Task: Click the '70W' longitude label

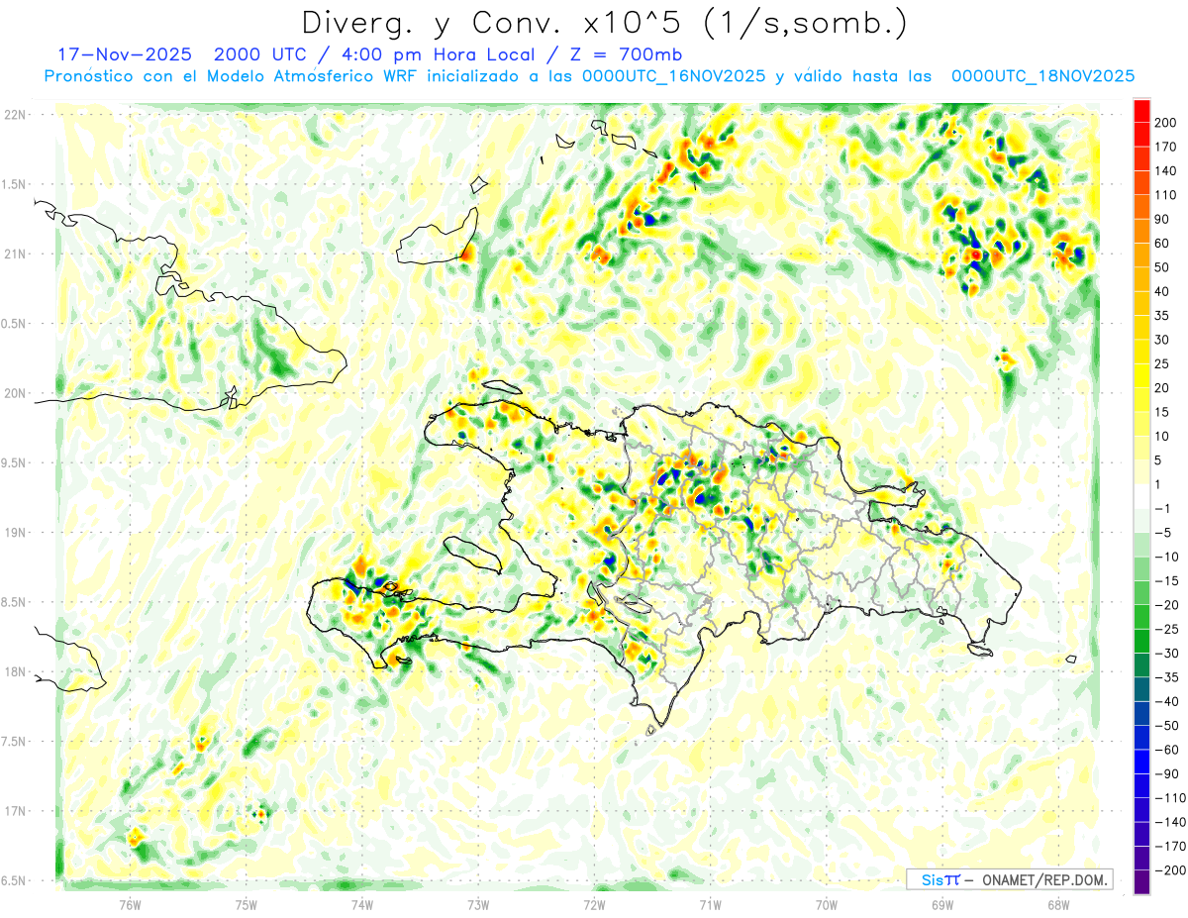Action: [826, 904]
